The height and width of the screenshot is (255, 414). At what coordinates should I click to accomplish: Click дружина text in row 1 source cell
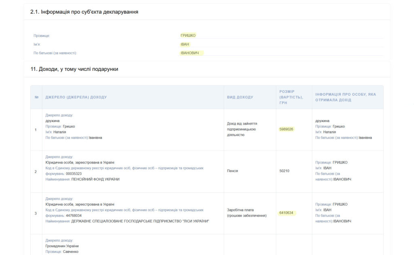52,121
